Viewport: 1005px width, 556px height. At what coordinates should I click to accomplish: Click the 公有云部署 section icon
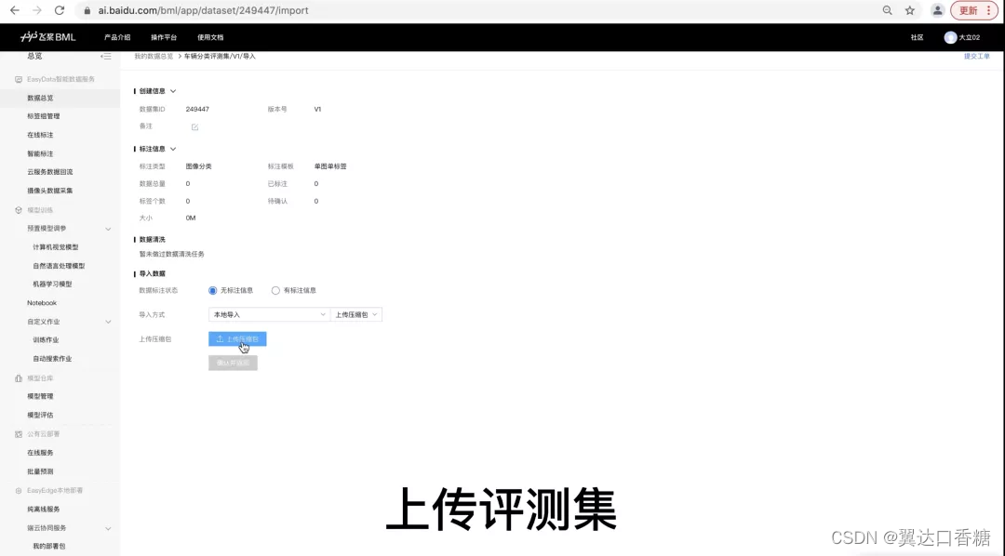(x=17, y=433)
